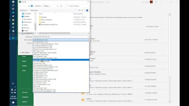Open taskbar search magnifier
This screenshot has height=106, width=189.
coord(13,5)
